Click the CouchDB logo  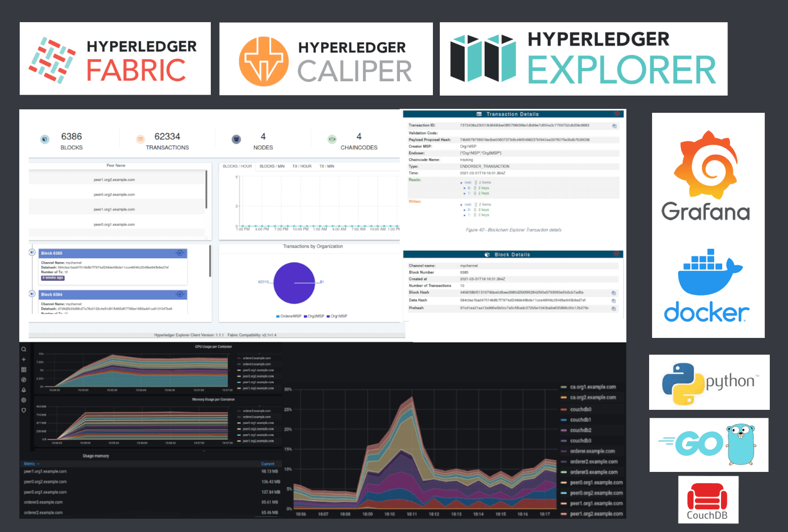point(708,499)
